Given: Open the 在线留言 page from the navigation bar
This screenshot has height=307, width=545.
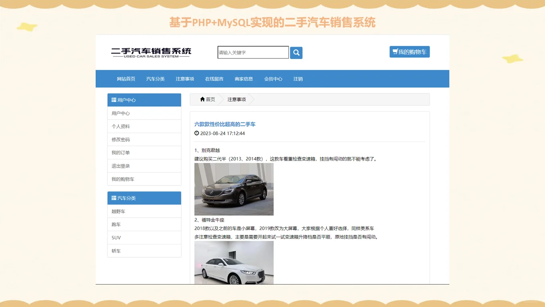Looking at the screenshot, I should pos(214,79).
